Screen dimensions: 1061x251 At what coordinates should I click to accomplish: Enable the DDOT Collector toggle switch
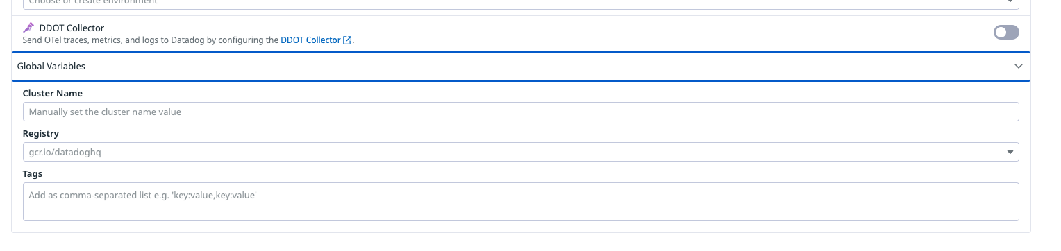(x=1006, y=32)
